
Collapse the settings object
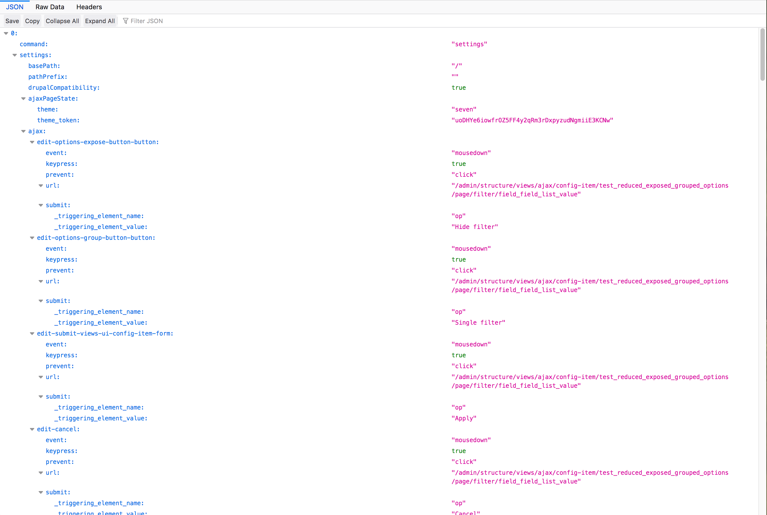[x=14, y=55]
